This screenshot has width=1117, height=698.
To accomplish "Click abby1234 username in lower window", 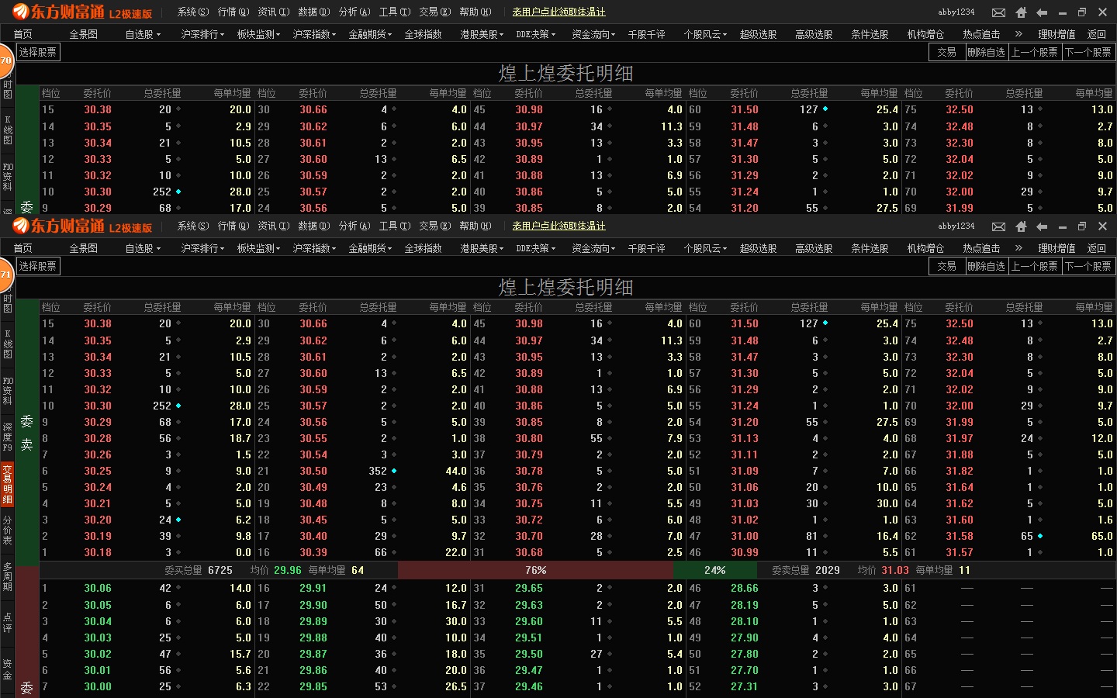I will 956,226.
